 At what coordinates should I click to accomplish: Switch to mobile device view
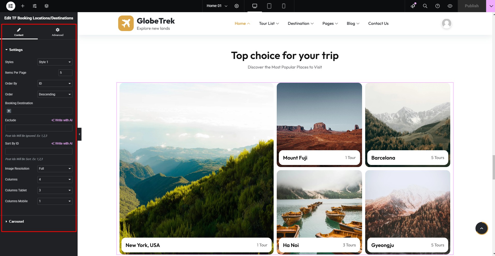pos(284,6)
